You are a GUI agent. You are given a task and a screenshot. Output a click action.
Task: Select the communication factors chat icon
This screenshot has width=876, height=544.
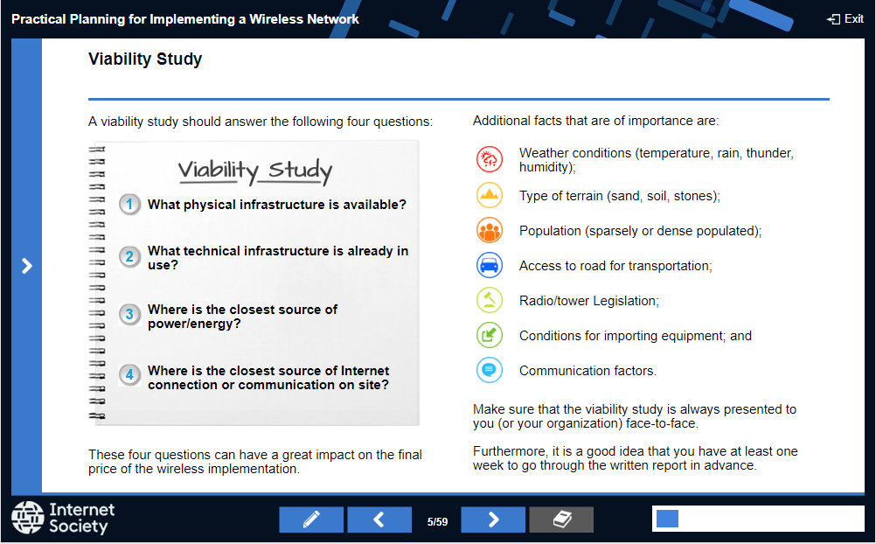[490, 370]
